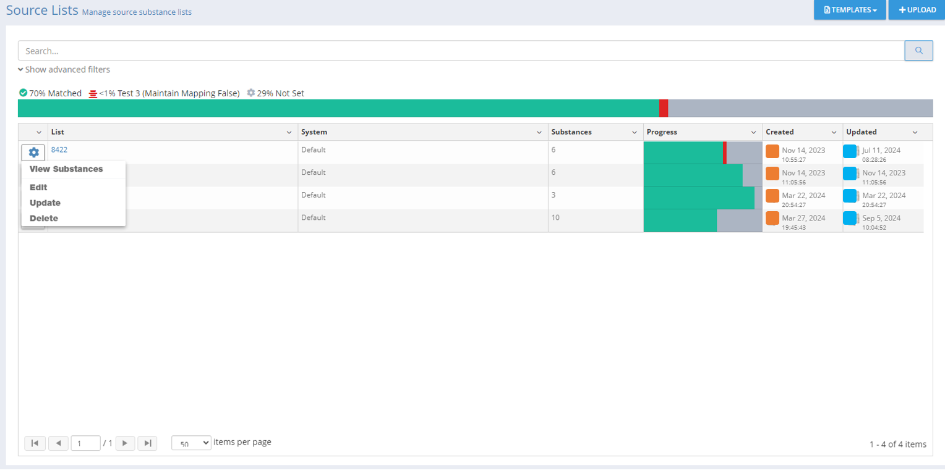
Task: Click the blue updater avatar in first row
Action: coord(850,151)
